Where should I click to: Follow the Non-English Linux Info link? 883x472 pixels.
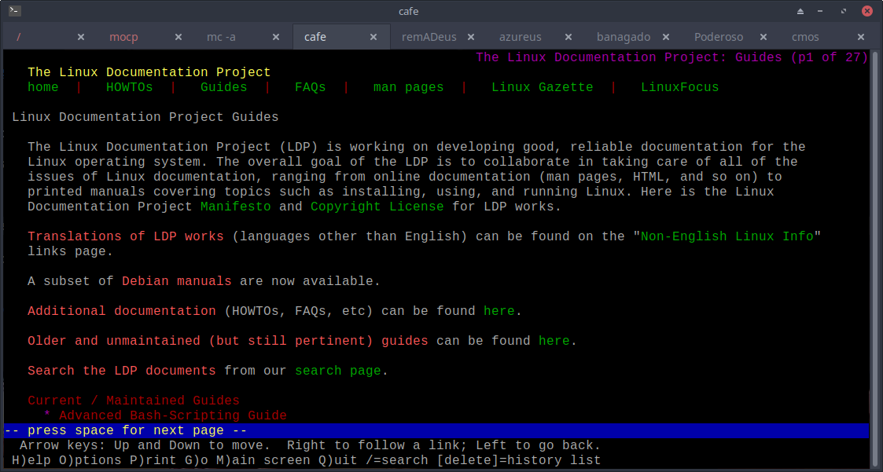coord(727,236)
